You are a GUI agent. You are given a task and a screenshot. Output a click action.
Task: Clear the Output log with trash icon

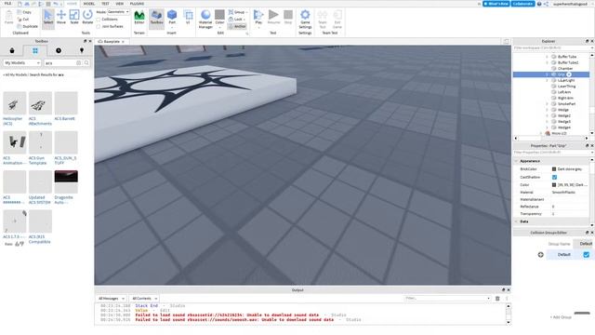[497, 299]
